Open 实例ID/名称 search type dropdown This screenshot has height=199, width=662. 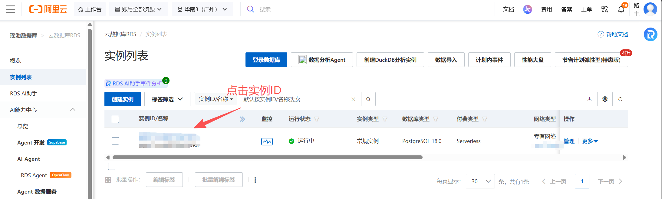pos(216,99)
